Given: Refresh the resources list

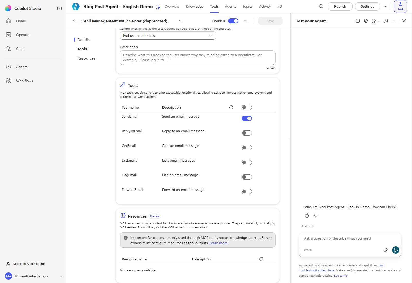Looking at the screenshot, I should pyautogui.click(x=261, y=259).
